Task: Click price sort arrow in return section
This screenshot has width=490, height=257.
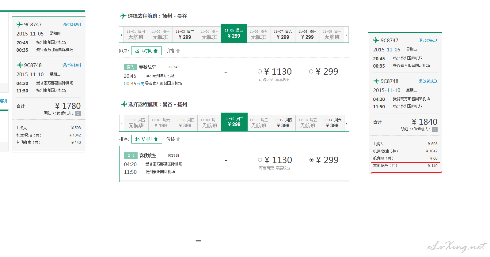Action: click(178, 139)
